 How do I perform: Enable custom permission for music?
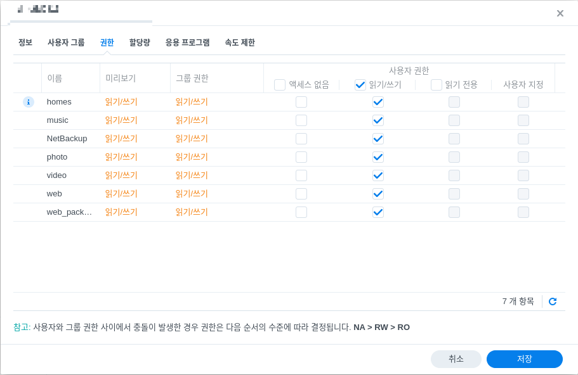523,120
